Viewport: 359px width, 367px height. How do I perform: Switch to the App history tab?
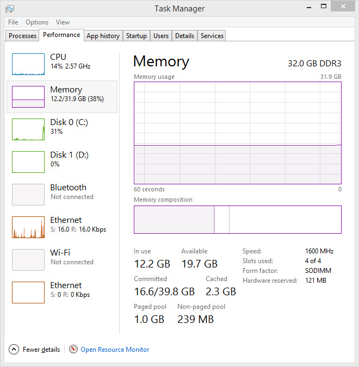[103, 36]
